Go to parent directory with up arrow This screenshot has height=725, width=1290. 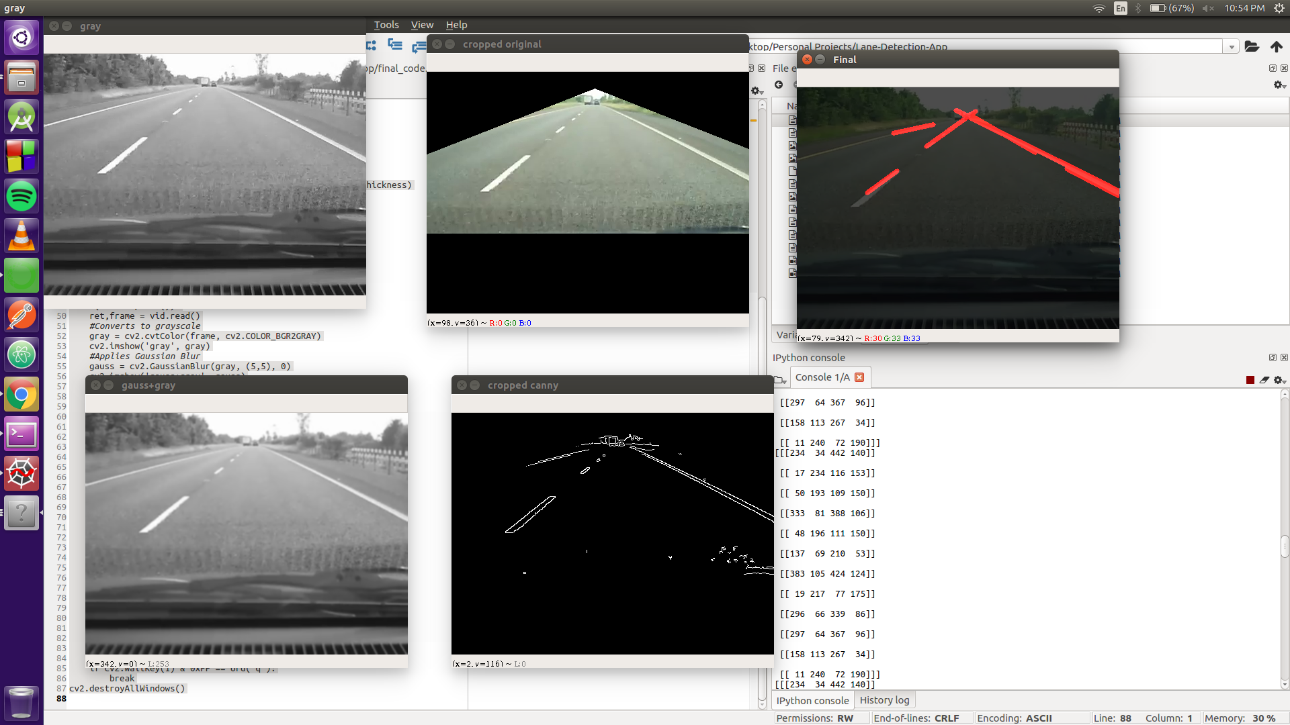pyautogui.click(x=1277, y=46)
